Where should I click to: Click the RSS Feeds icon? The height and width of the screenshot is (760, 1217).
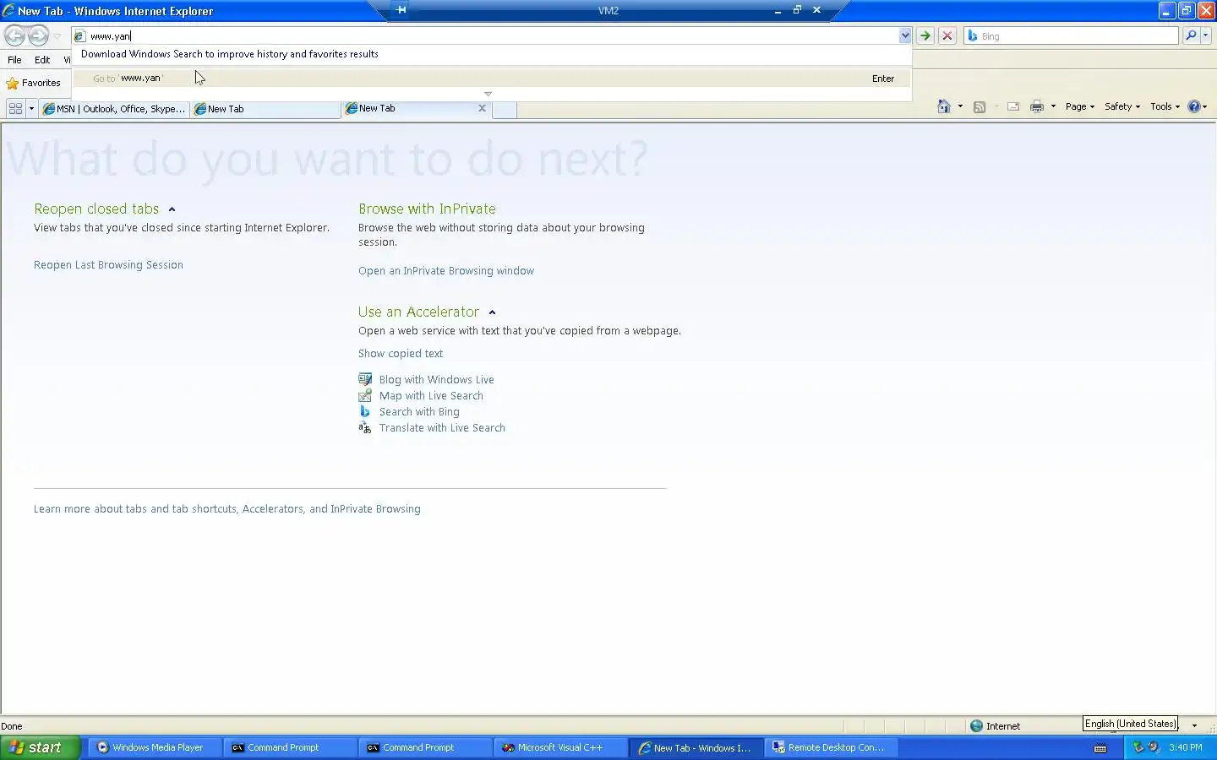(x=980, y=106)
